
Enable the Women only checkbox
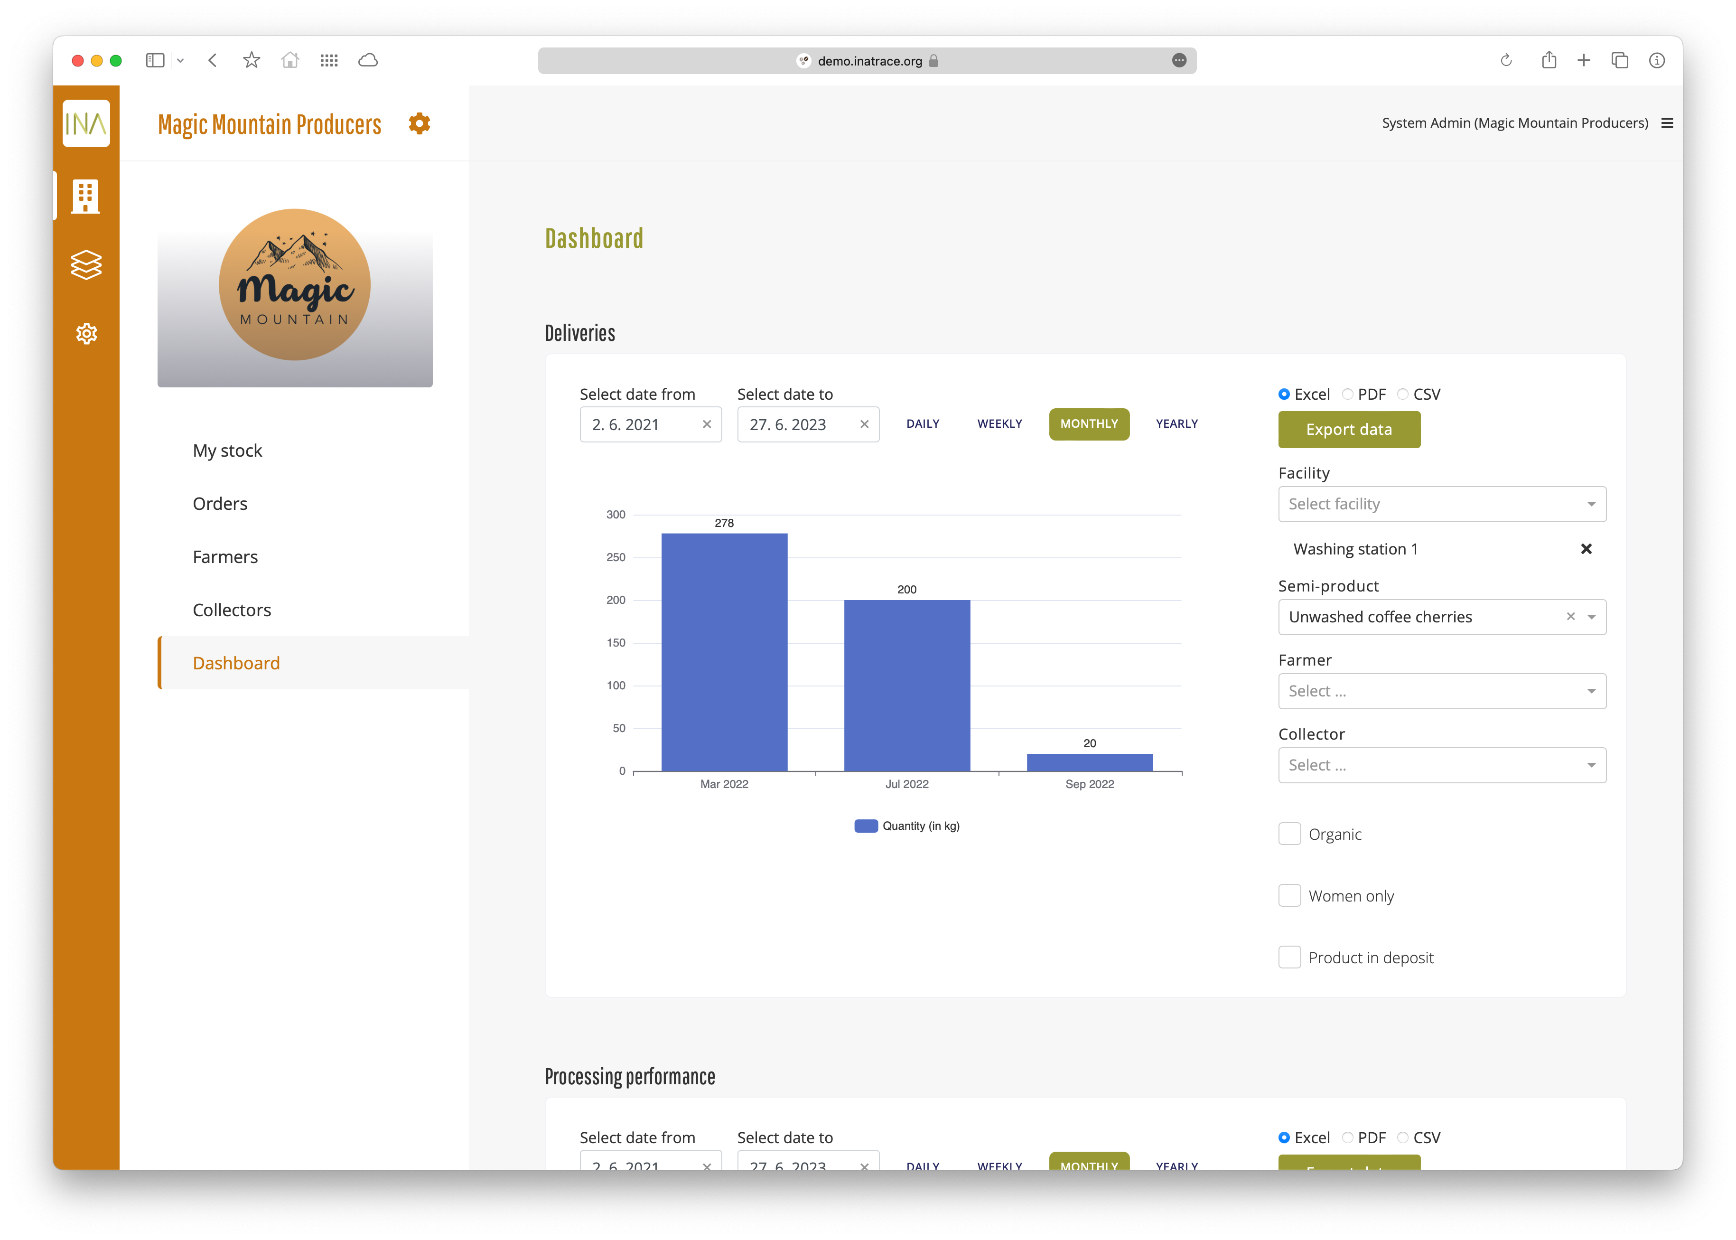pos(1289,896)
